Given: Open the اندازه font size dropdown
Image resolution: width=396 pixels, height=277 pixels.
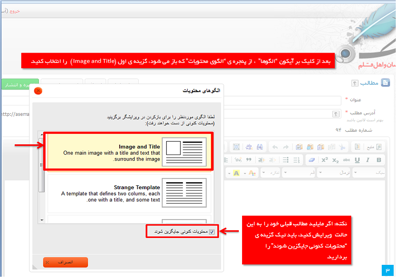Looking at the screenshot, I should (x=271, y=173).
